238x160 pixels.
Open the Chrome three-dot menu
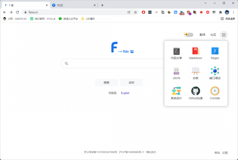(234, 12)
